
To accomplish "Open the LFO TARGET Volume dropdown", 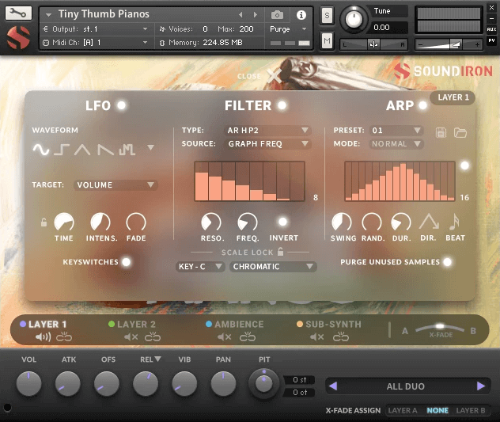I will click(116, 184).
